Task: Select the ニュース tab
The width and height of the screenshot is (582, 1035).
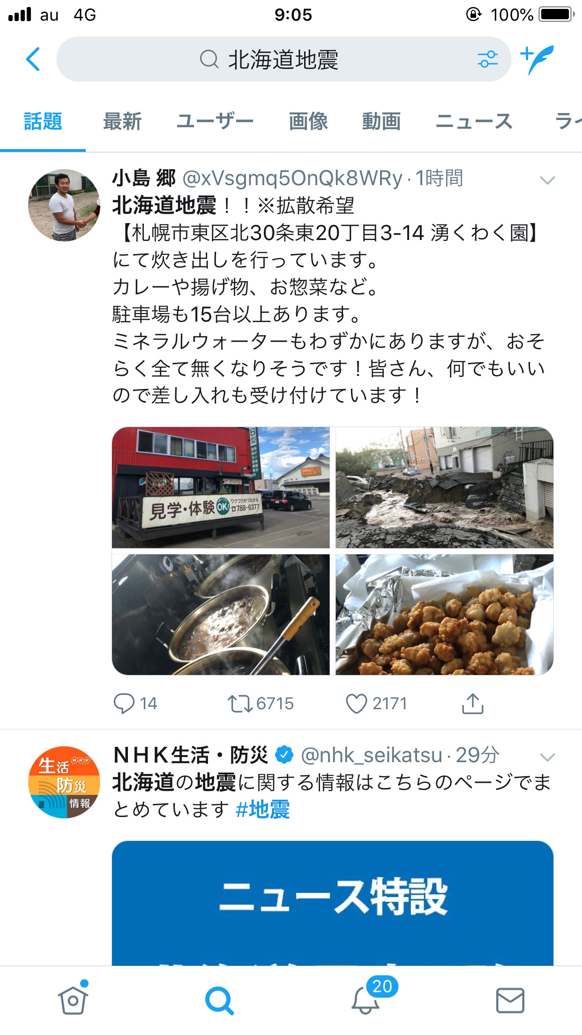Action: pyautogui.click(x=474, y=121)
